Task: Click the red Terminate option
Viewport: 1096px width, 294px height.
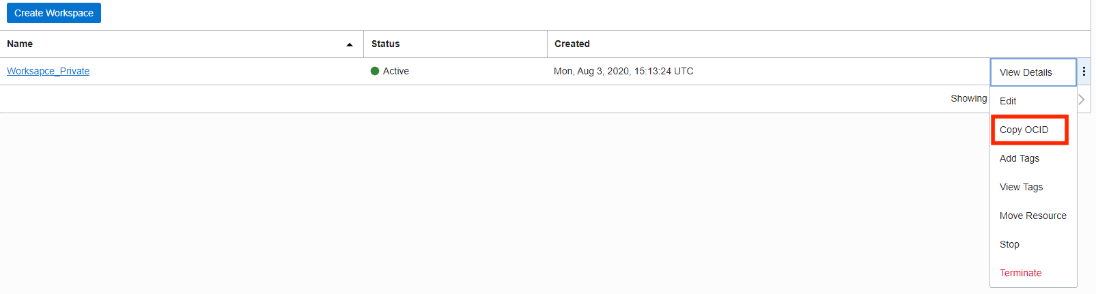Action: (1020, 273)
